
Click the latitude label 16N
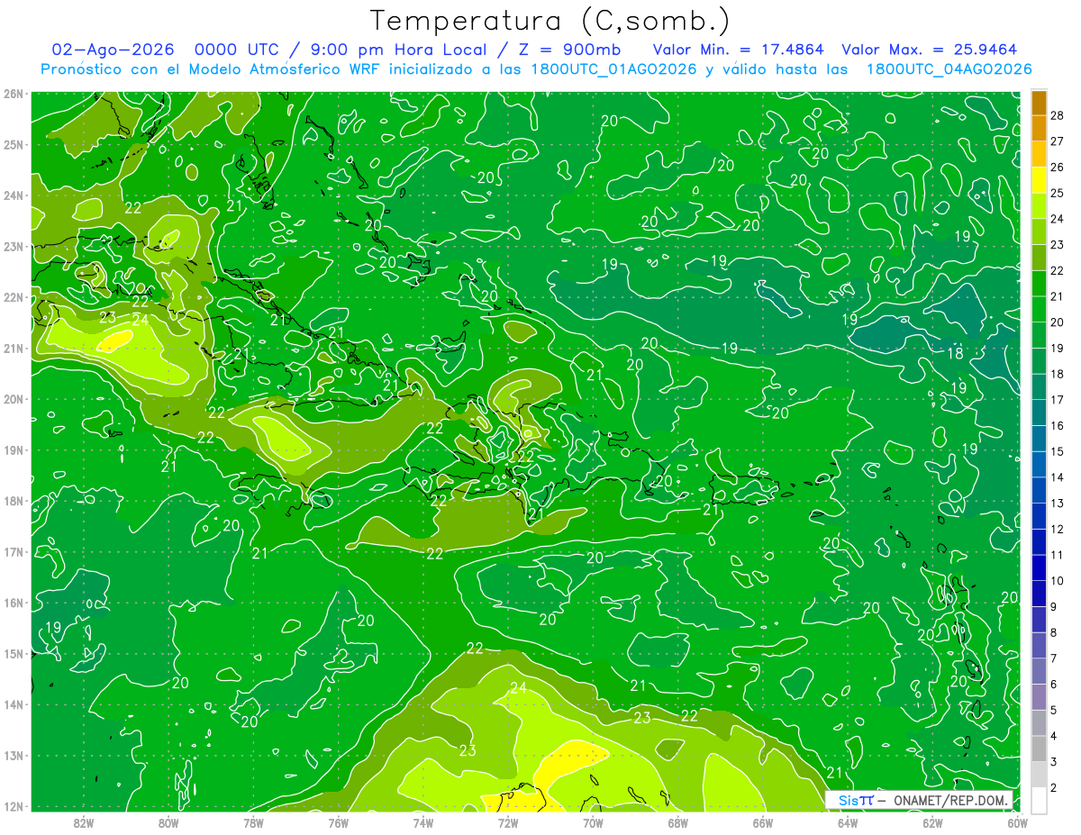tap(14, 603)
